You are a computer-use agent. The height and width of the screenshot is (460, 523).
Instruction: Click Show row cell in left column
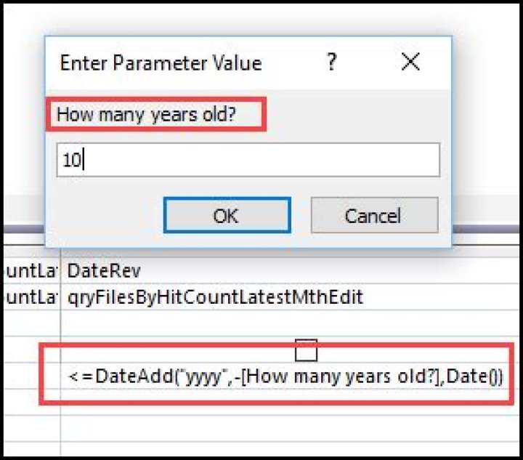pos(29,350)
